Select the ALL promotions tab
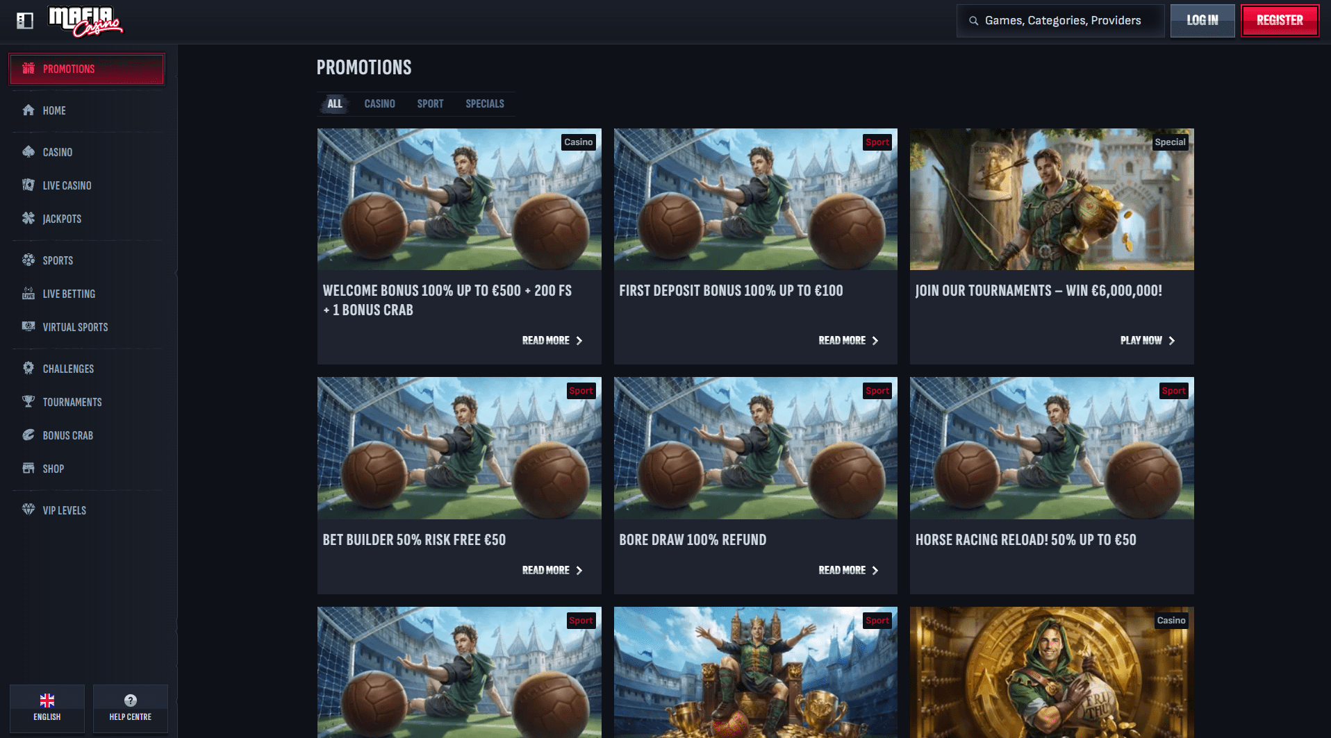1331x738 pixels. point(335,103)
